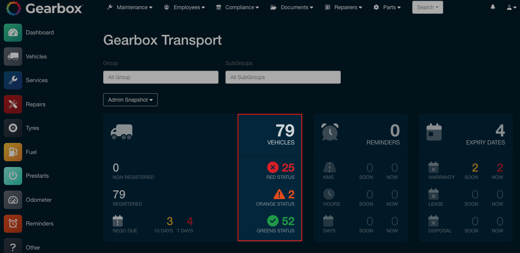Open the Dashboard sidebar icon

coord(13,32)
